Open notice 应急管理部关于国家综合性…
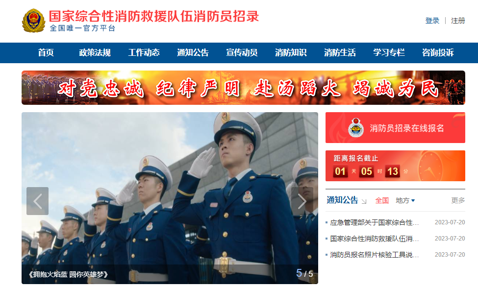Screen dimensions: 478x289 375,222
